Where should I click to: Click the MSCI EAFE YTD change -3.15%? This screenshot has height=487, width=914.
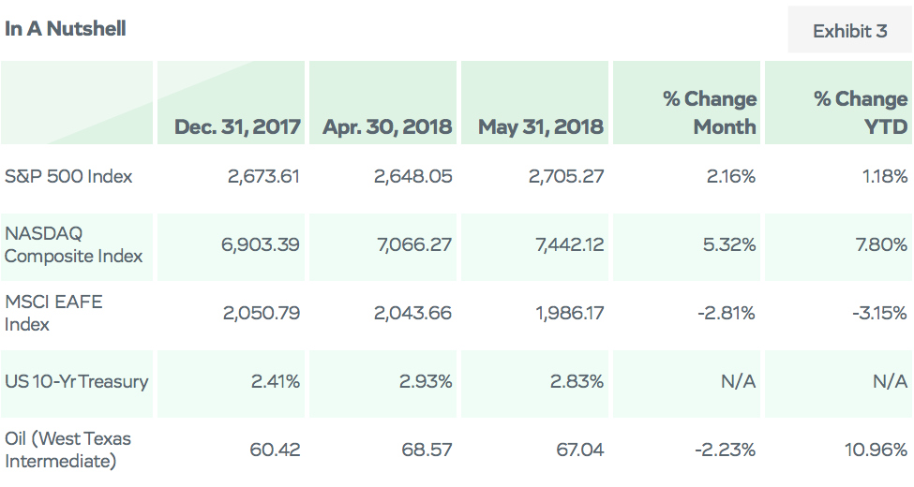[x=879, y=313]
